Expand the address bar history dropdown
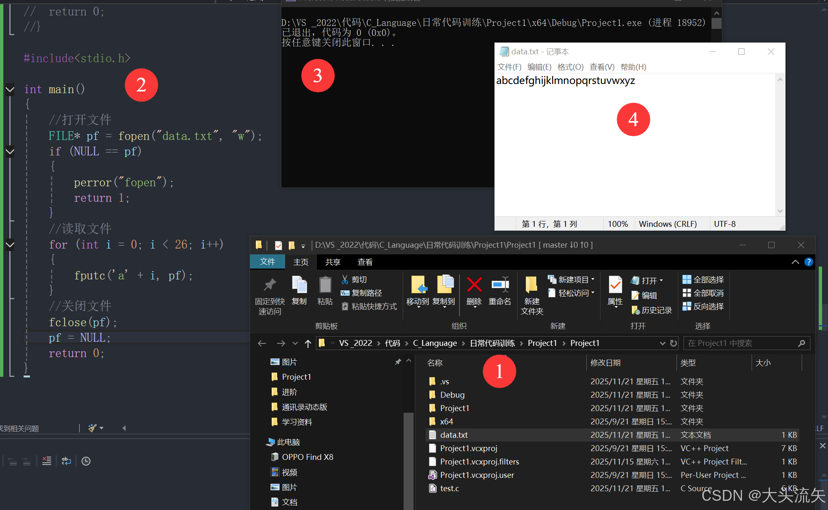 [x=662, y=343]
